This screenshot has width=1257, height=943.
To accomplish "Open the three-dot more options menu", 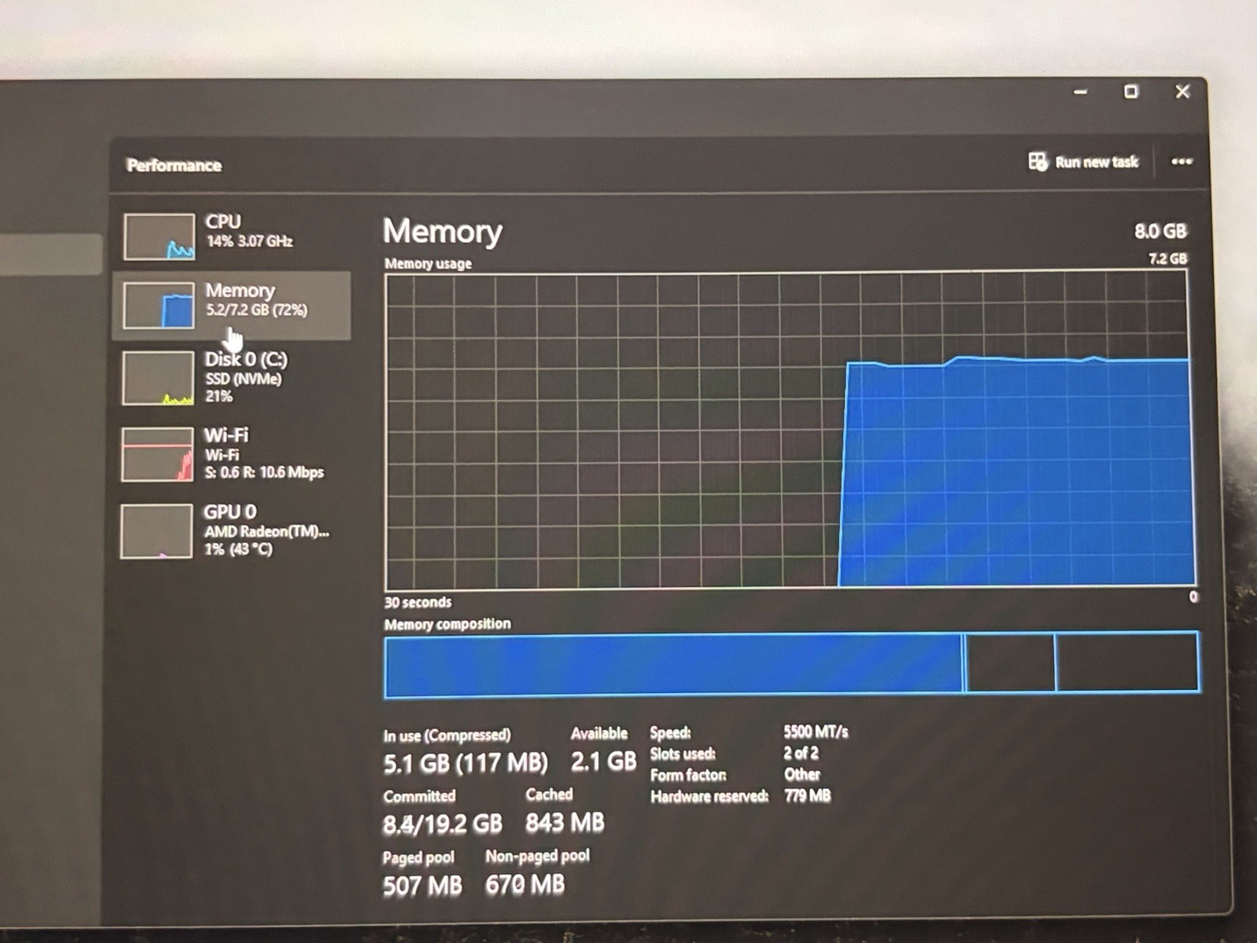I will pos(1181,161).
